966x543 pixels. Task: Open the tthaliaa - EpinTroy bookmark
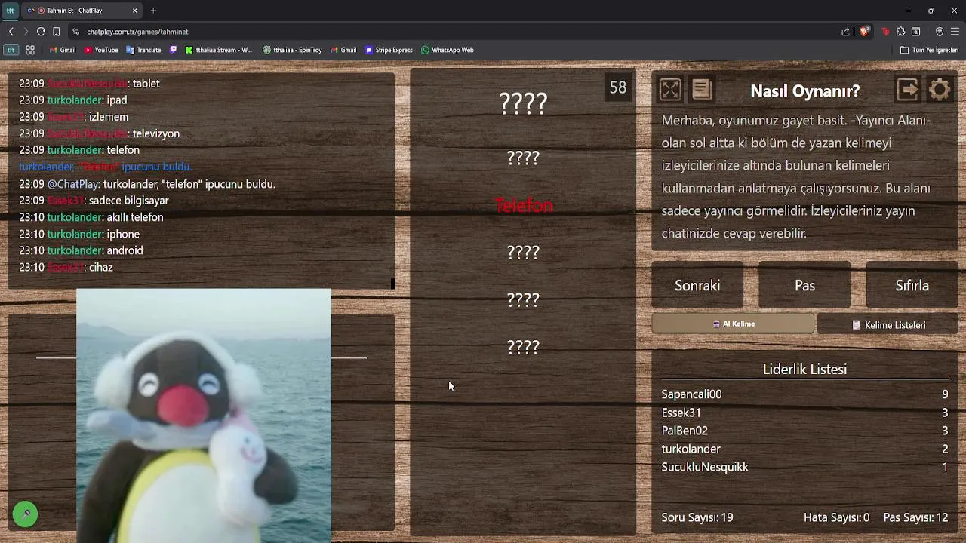tap(292, 50)
